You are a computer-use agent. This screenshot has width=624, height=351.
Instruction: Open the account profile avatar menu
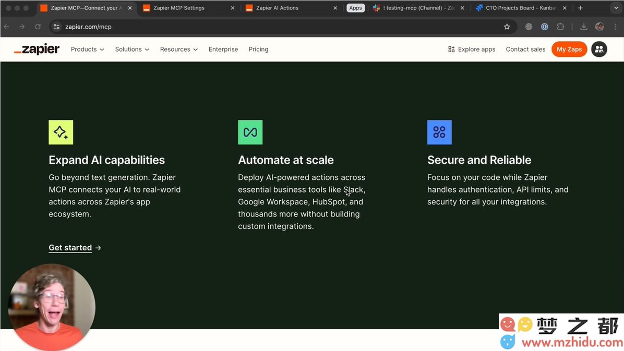[599, 50]
